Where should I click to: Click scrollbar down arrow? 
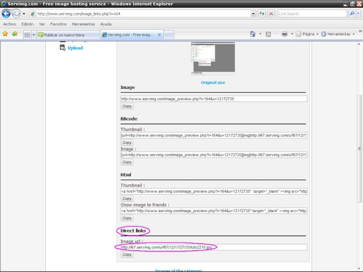359,268
